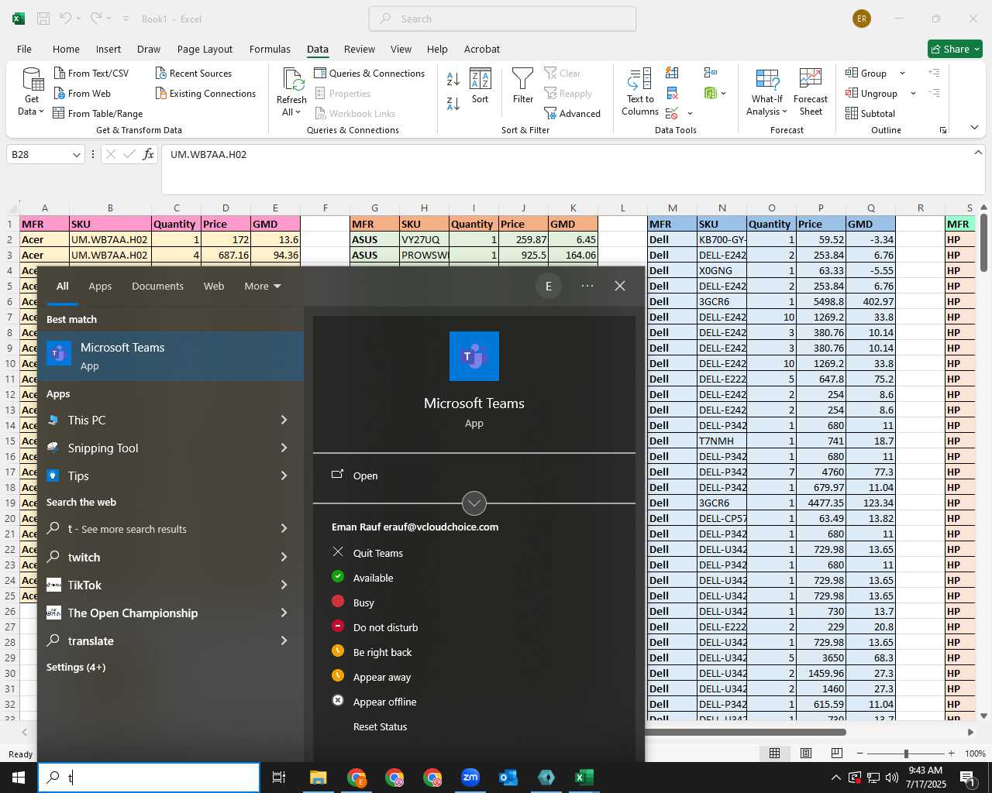
Task: Switch to Page Layout tab
Action: (205, 49)
